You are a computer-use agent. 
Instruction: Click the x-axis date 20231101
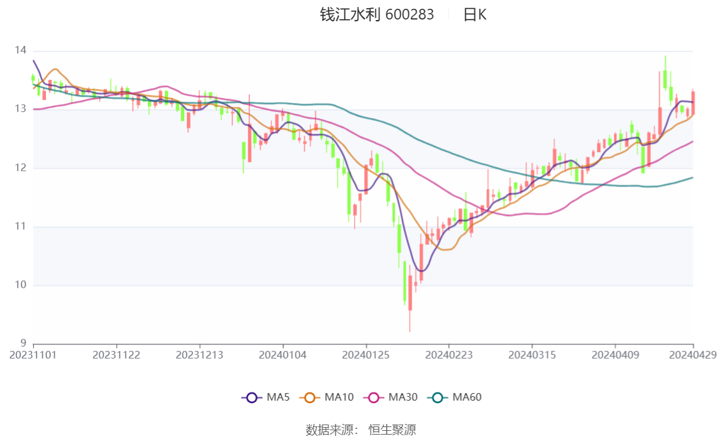(33, 355)
